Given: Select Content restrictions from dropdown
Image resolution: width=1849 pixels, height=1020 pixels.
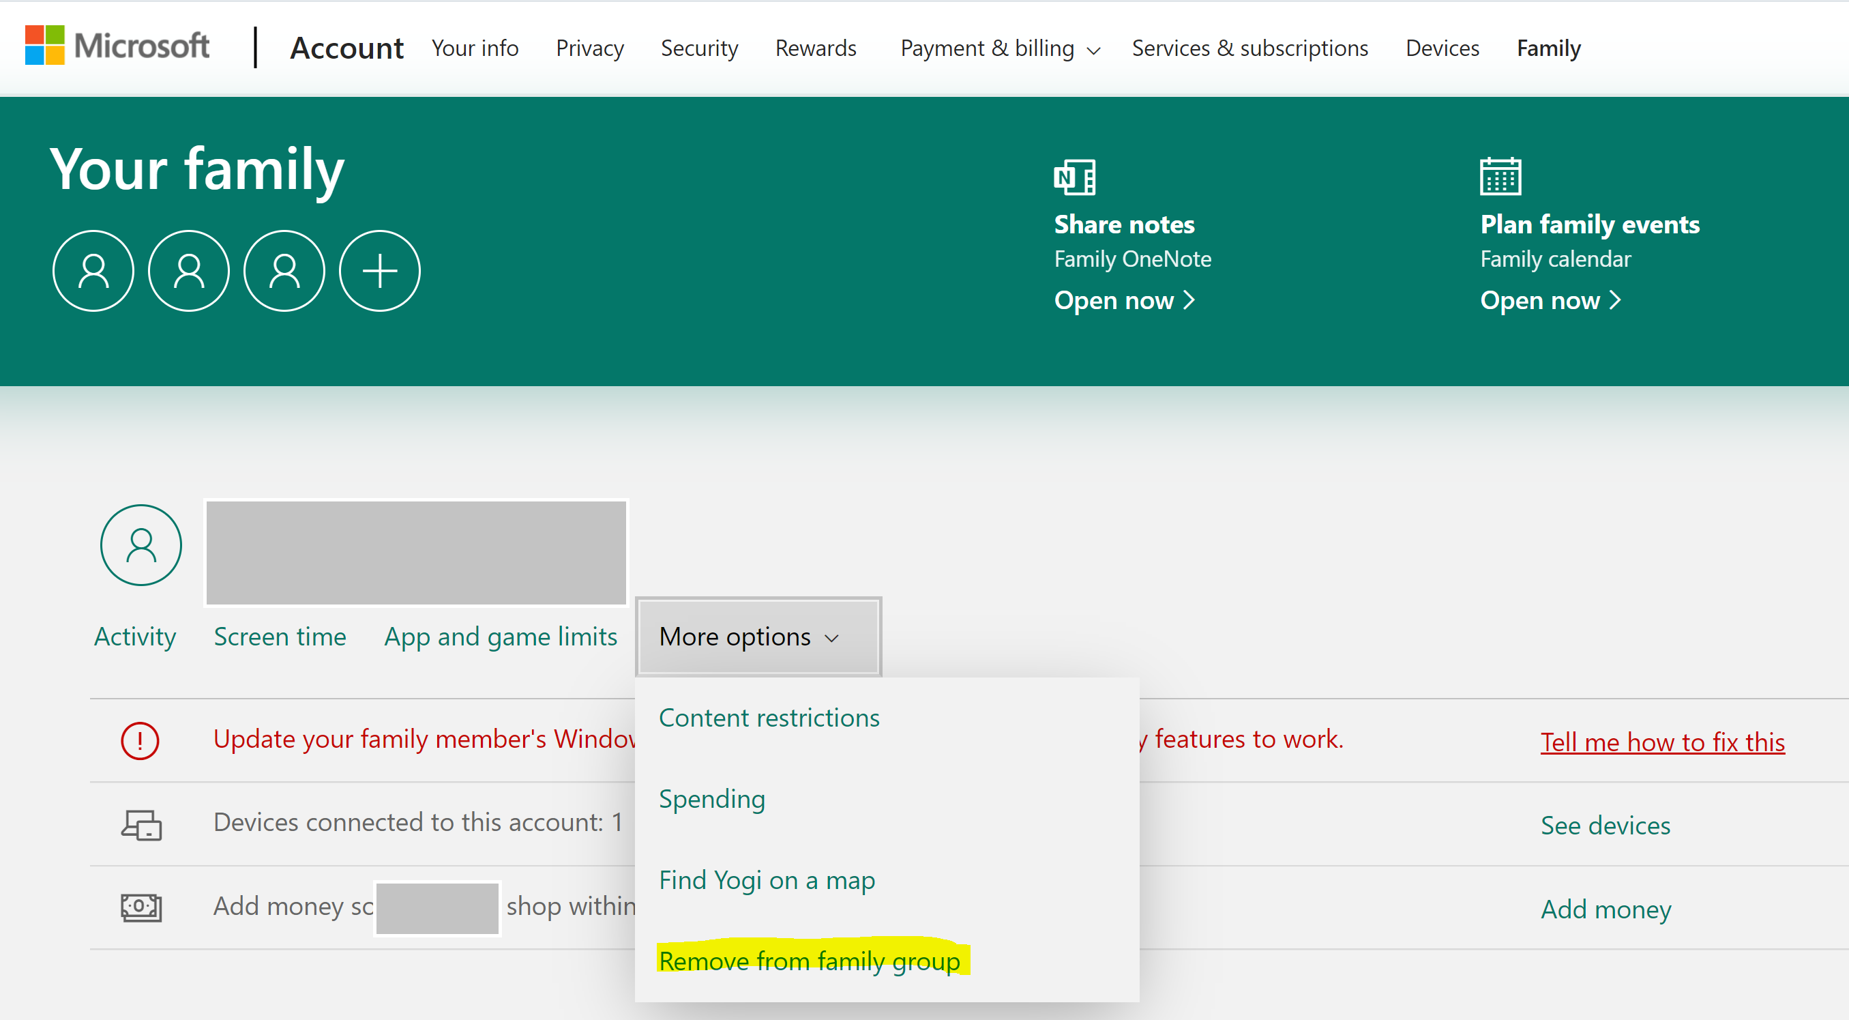Looking at the screenshot, I should coord(771,717).
